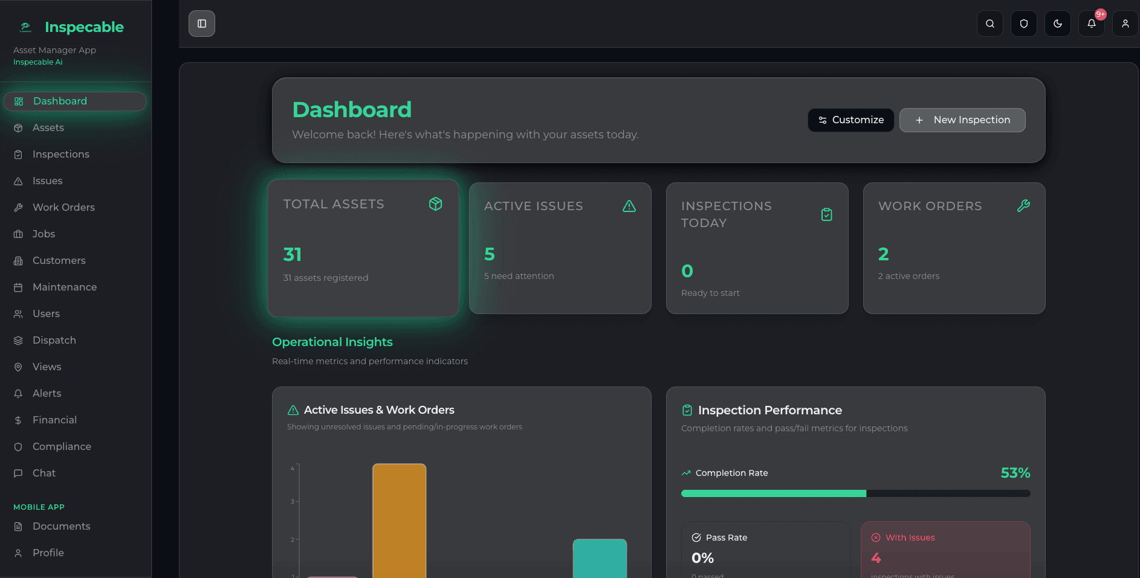Open the Dashboard sidebar item
Viewport: 1140px width, 578px height.
(75, 101)
